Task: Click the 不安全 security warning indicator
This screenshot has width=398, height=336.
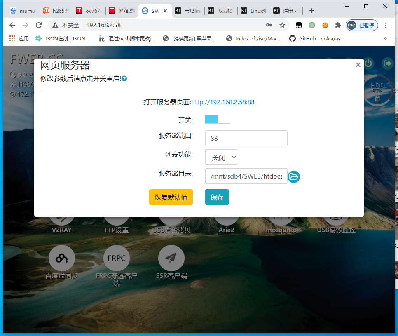Action: [66, 25]
